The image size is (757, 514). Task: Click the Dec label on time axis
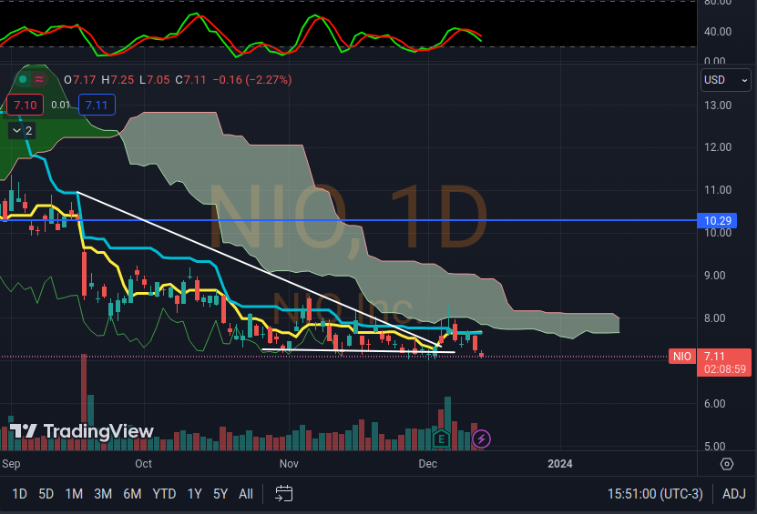pos(428,464)
